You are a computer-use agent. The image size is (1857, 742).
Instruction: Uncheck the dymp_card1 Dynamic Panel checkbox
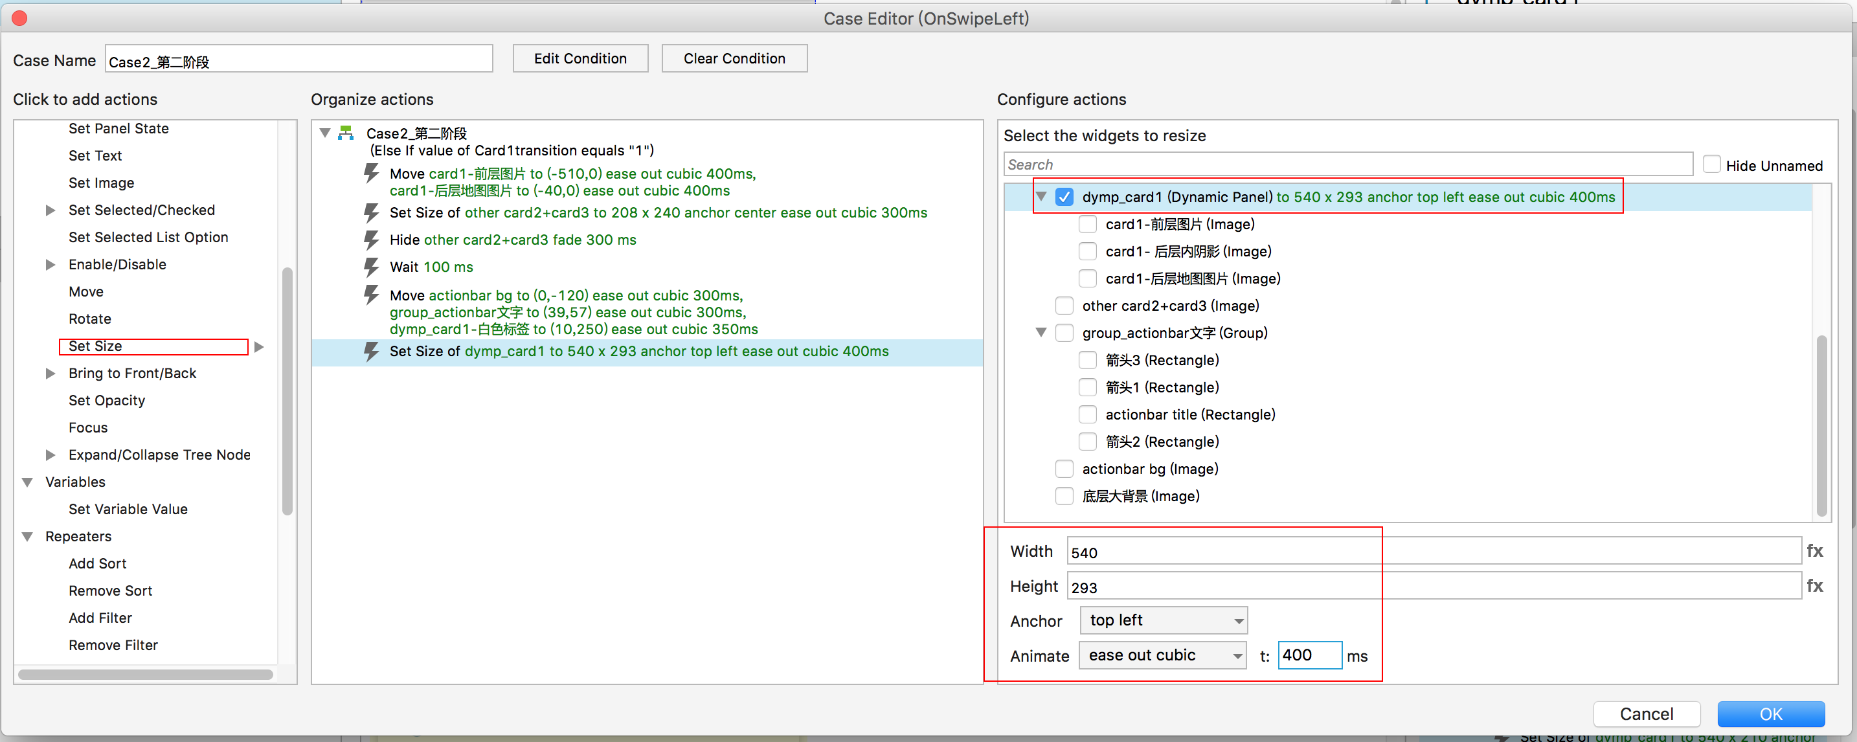pyautogui.click(x=1064, y=197)
